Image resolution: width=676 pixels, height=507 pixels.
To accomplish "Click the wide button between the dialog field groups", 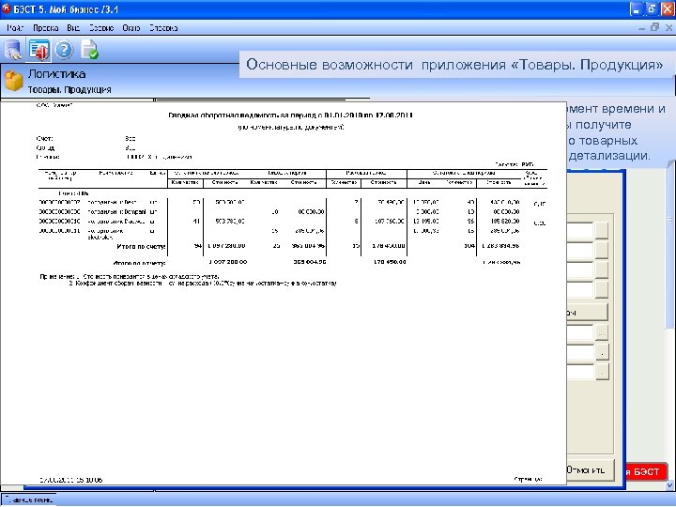I will coord(588,312).
